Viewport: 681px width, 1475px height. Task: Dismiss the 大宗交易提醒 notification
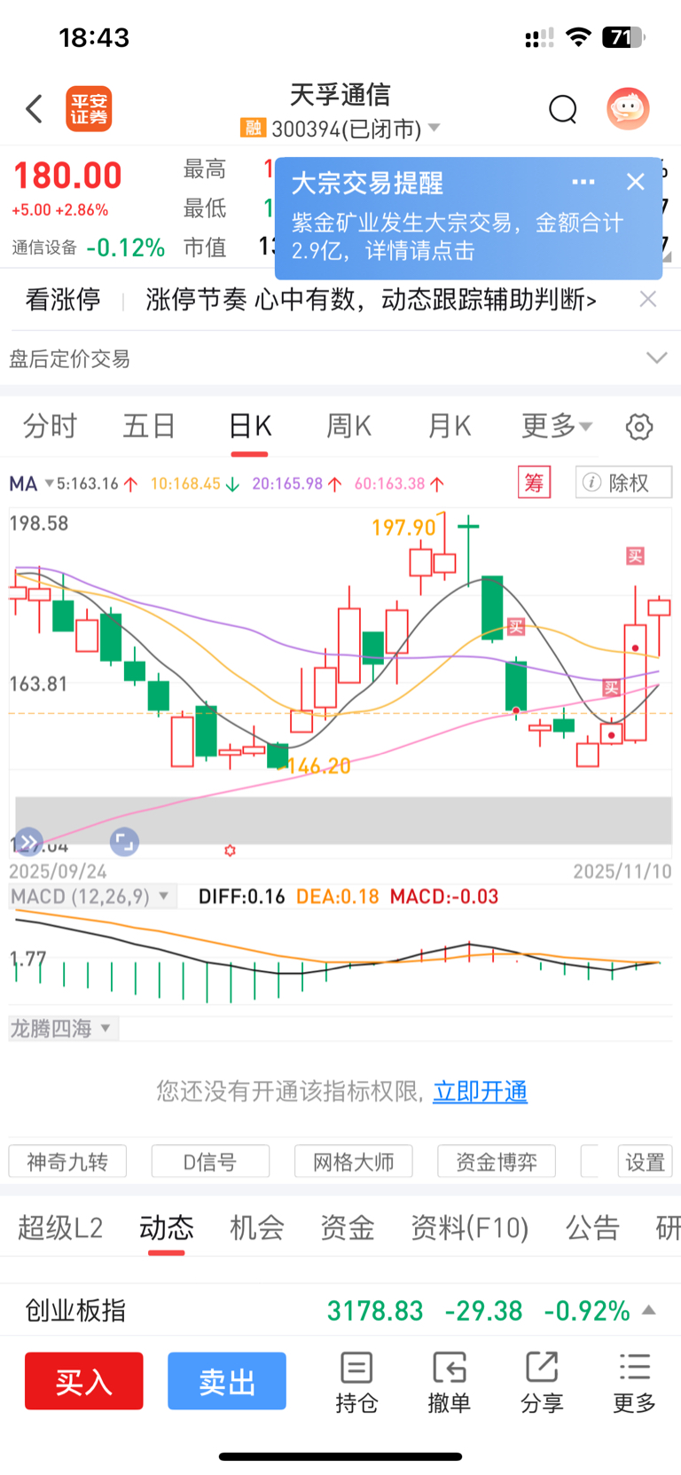point(635,182)
